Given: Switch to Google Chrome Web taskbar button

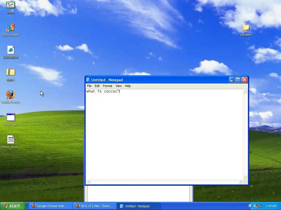Looking at the screenshot, I should click(50, 206).
